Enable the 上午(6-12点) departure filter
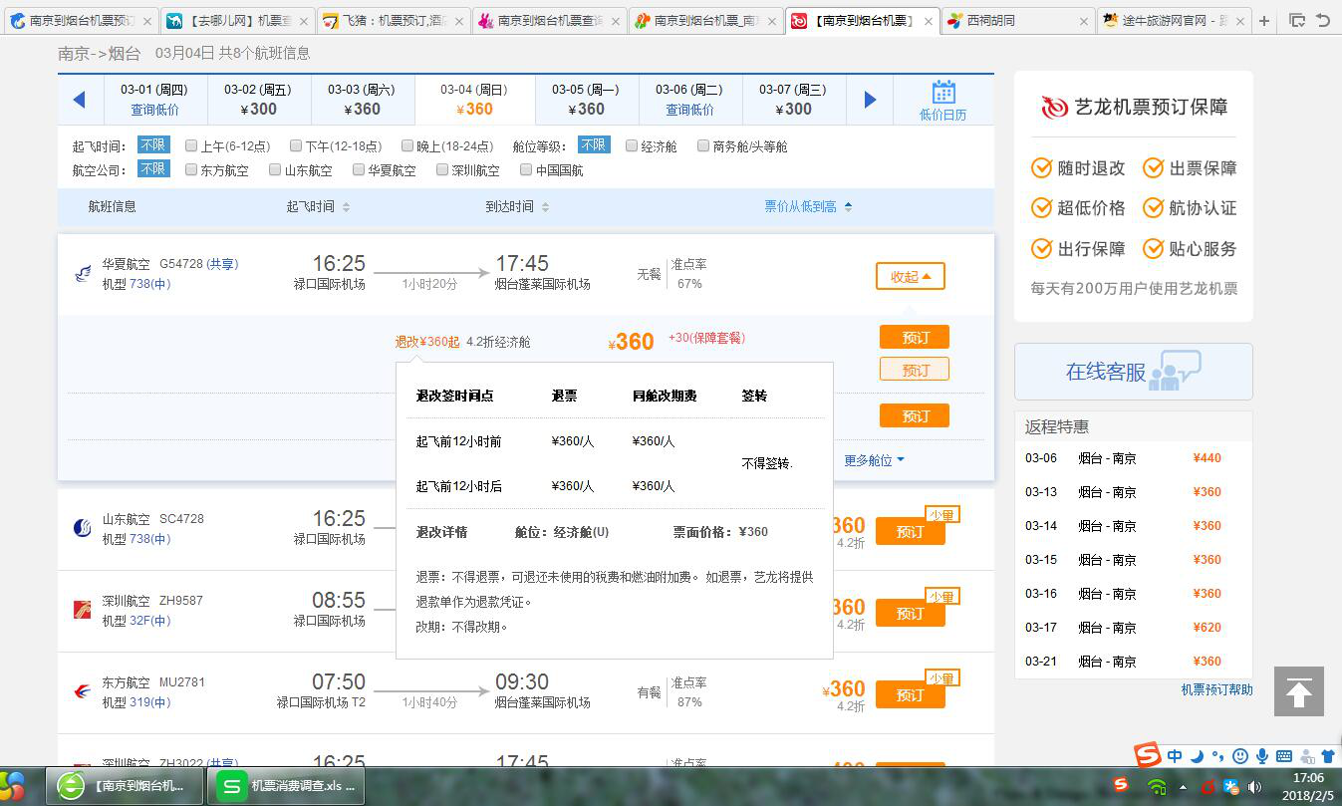Viewport: 1342px width, 806px height. 190,144
